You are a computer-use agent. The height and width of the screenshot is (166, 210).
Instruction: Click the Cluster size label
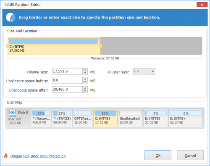pyautogui.click(x=118, y=72)
